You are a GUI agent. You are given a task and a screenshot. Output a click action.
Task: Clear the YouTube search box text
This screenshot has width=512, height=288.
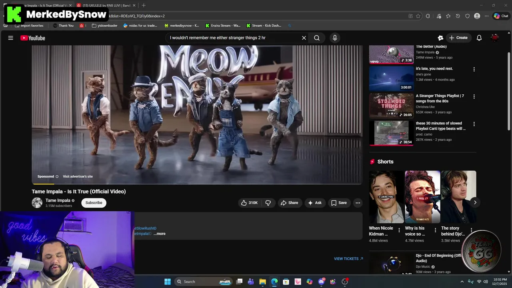click(x=304, y=38)
